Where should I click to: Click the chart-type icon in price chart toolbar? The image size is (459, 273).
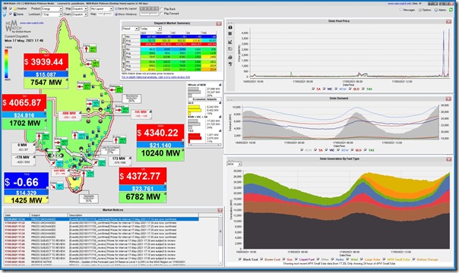coord(230,42)
